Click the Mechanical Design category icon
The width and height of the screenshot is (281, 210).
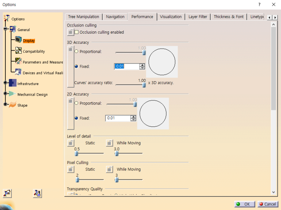tap(12, 93)
